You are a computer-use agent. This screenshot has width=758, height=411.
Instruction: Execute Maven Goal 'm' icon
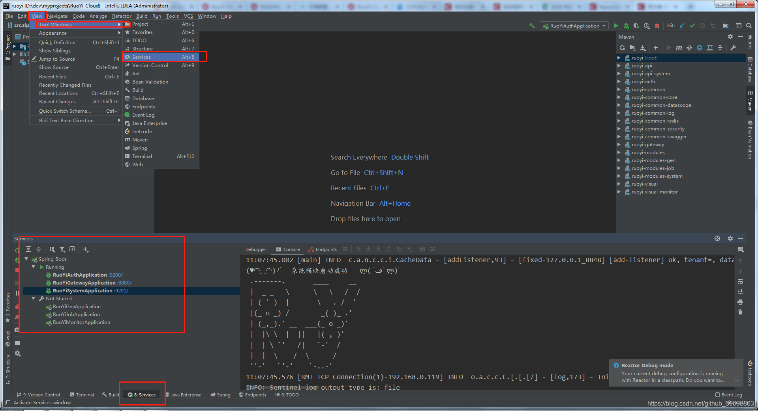pos(679,48)
